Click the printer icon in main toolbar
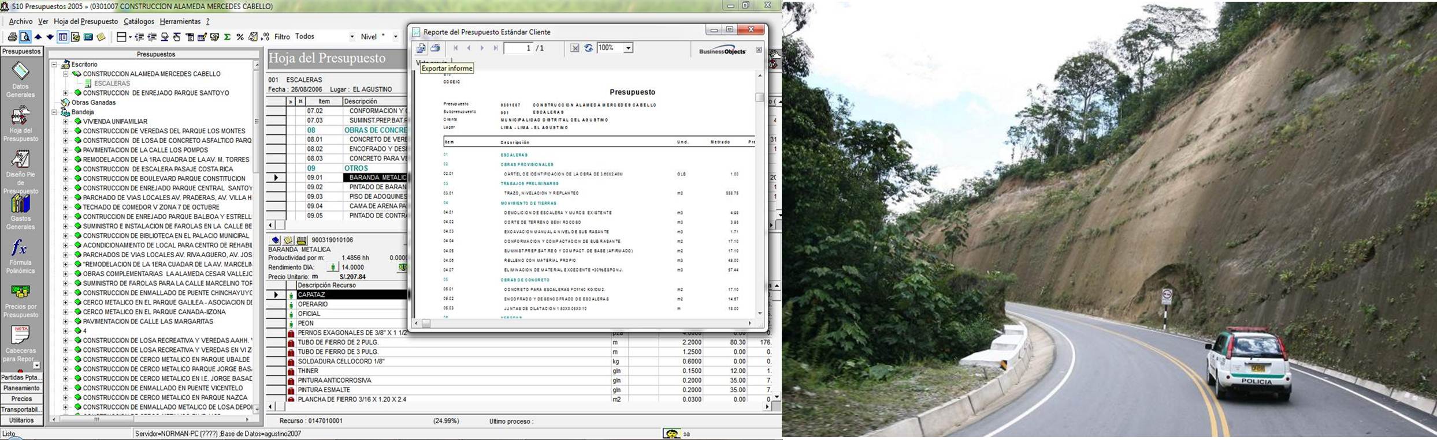The width and height of the screenshot is (1437, 440). click(12, 37)
